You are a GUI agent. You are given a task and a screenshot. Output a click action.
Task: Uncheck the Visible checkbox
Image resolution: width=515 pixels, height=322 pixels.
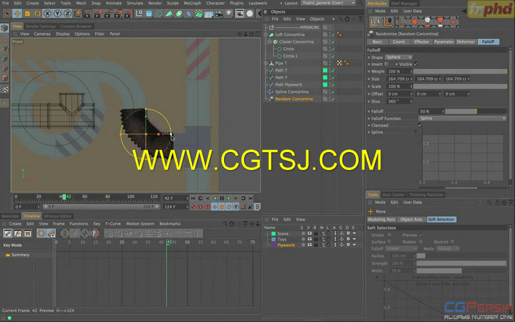coord(416,64)
